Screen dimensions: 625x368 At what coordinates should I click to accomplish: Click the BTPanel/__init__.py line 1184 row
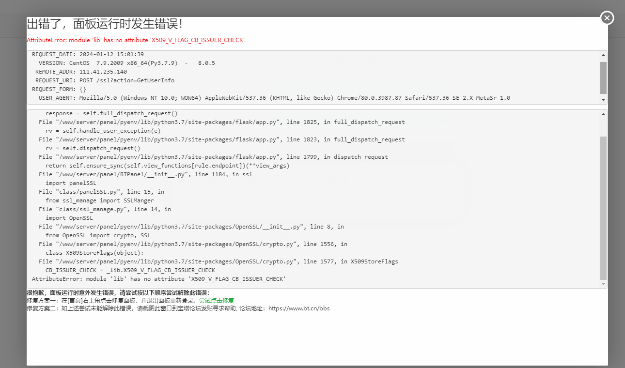145,174
